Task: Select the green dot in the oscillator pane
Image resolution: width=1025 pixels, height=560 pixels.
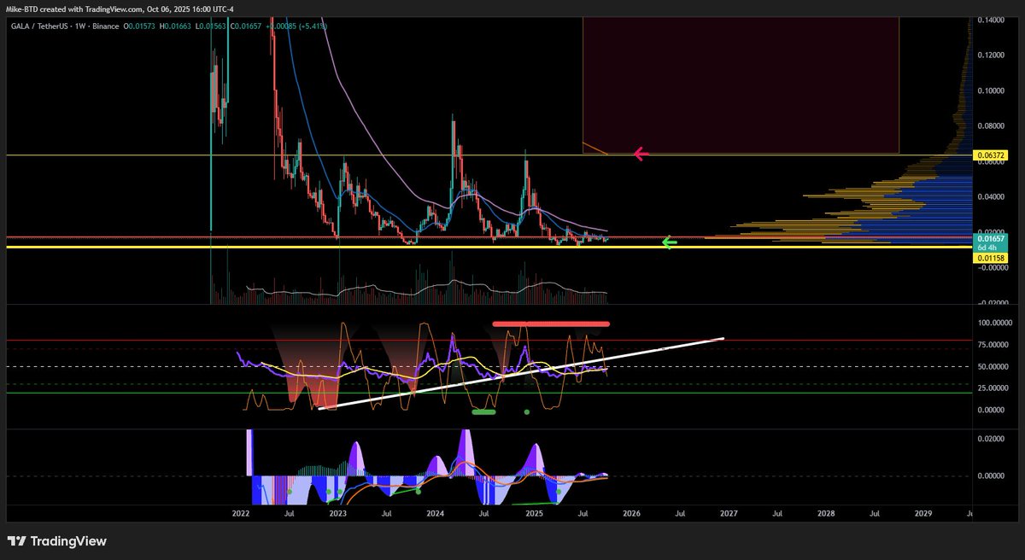Action: [526, 411]
